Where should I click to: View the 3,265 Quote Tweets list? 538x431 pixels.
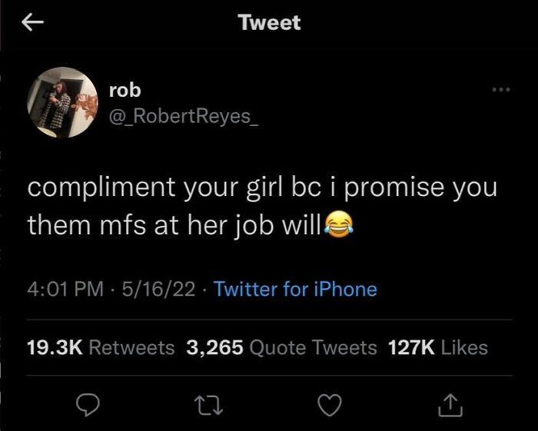(x=282, y=347)
